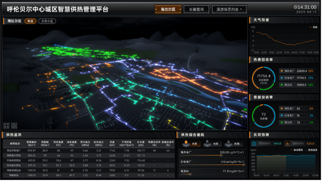Click the 东电电厂 18 complaint entry
The height and width of the screenshot is (182, 322).
297,115
